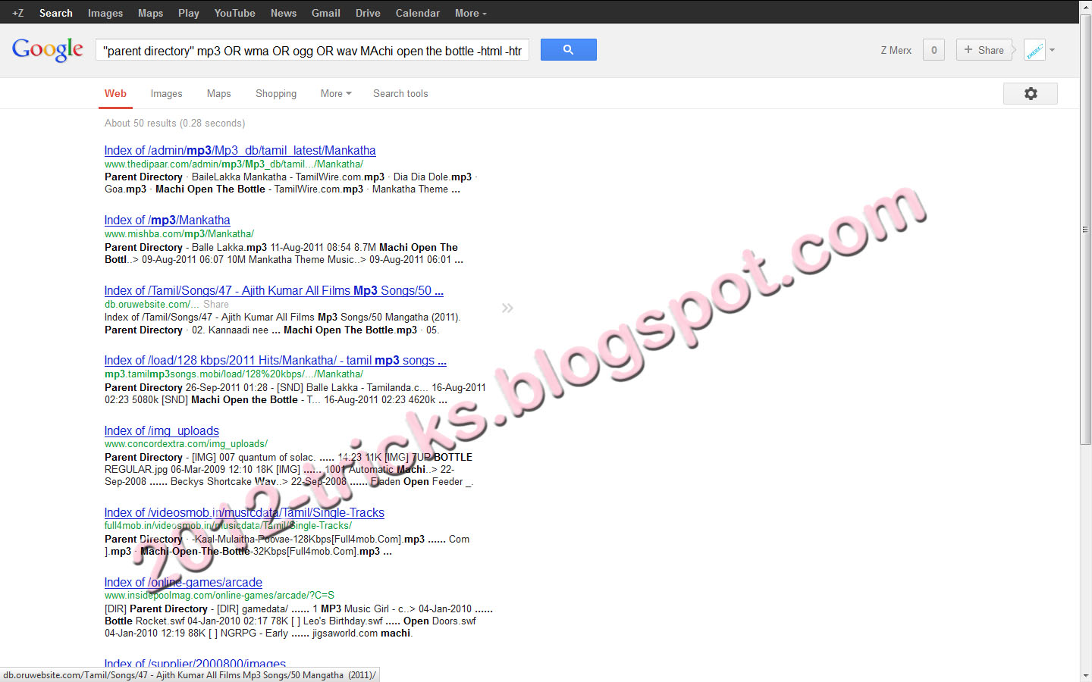Open the settings gear options

[x=1031, y=93]
